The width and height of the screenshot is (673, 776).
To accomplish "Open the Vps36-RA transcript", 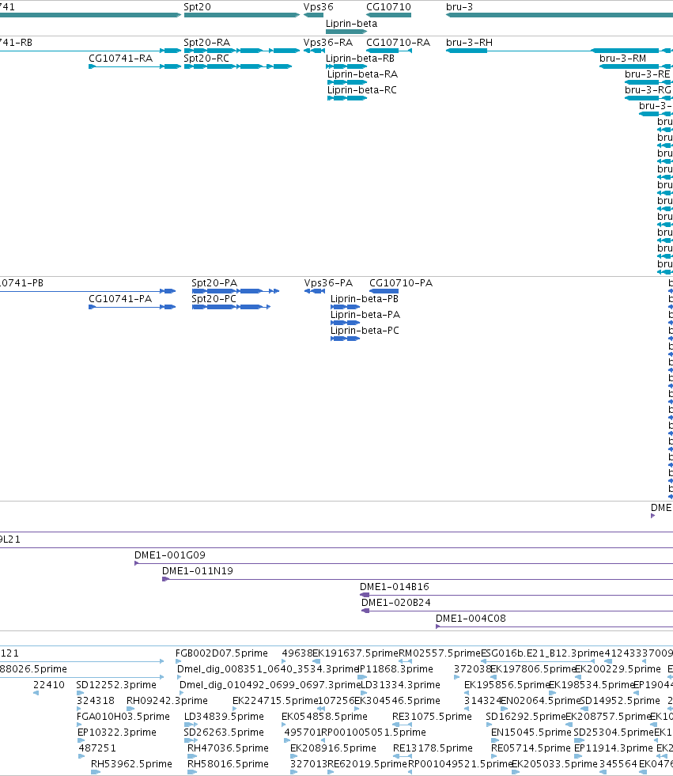I will [314, 51].
